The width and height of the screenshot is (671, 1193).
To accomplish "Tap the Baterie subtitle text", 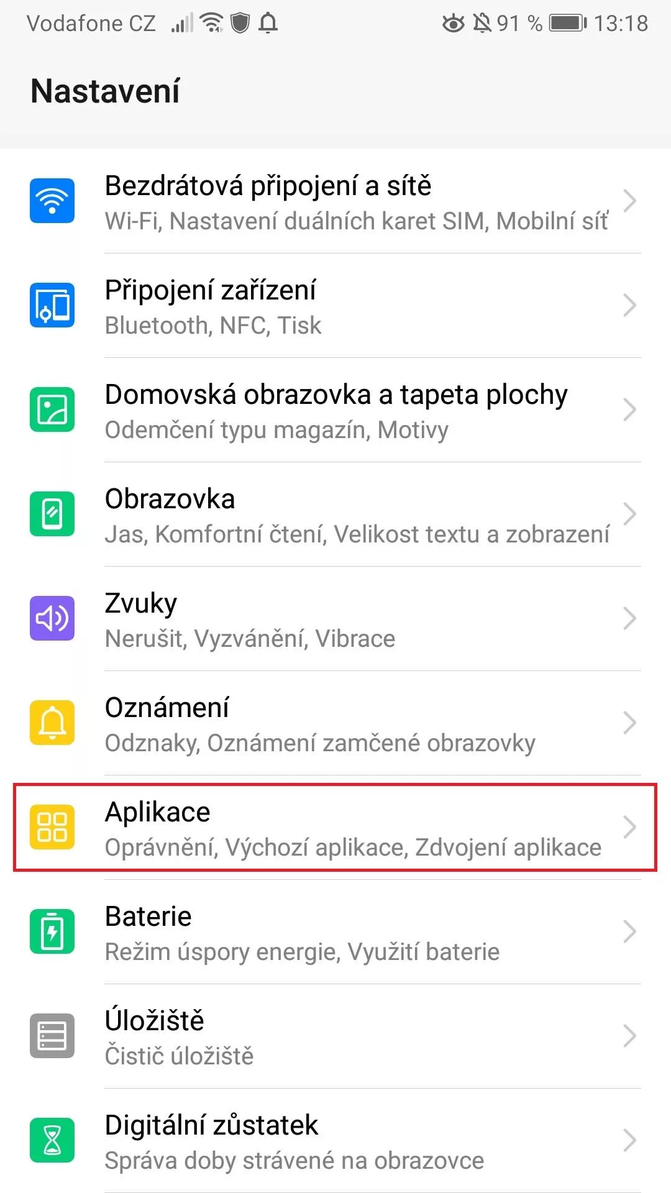I will 302,952.
